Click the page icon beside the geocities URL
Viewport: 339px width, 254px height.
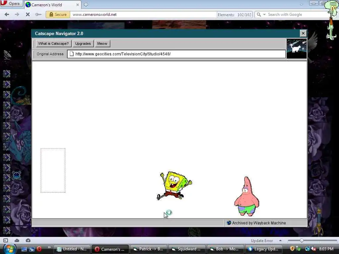[x=72, y=54]
